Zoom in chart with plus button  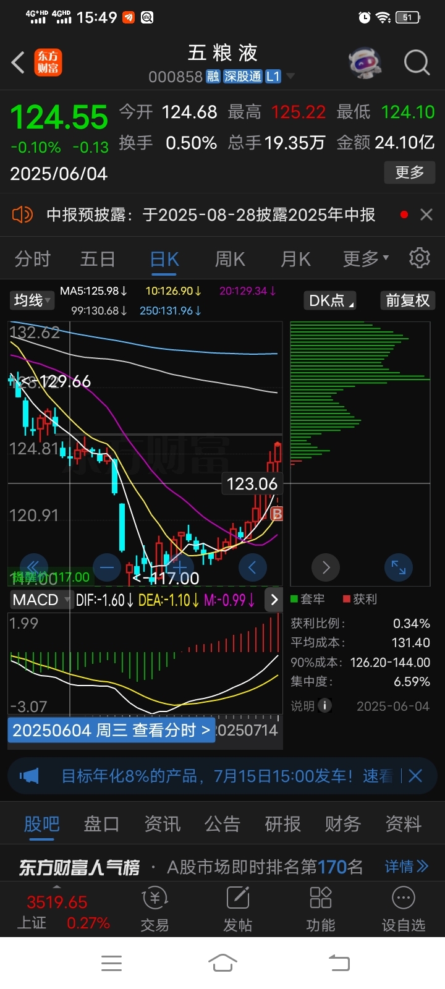pyautogui.click(x=180, y=567)
